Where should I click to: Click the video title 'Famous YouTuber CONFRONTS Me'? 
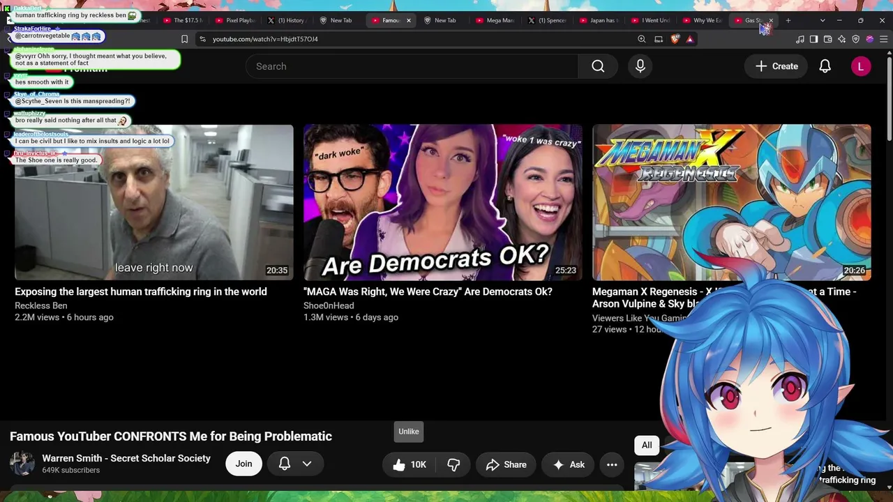click(x=171, y=436)
